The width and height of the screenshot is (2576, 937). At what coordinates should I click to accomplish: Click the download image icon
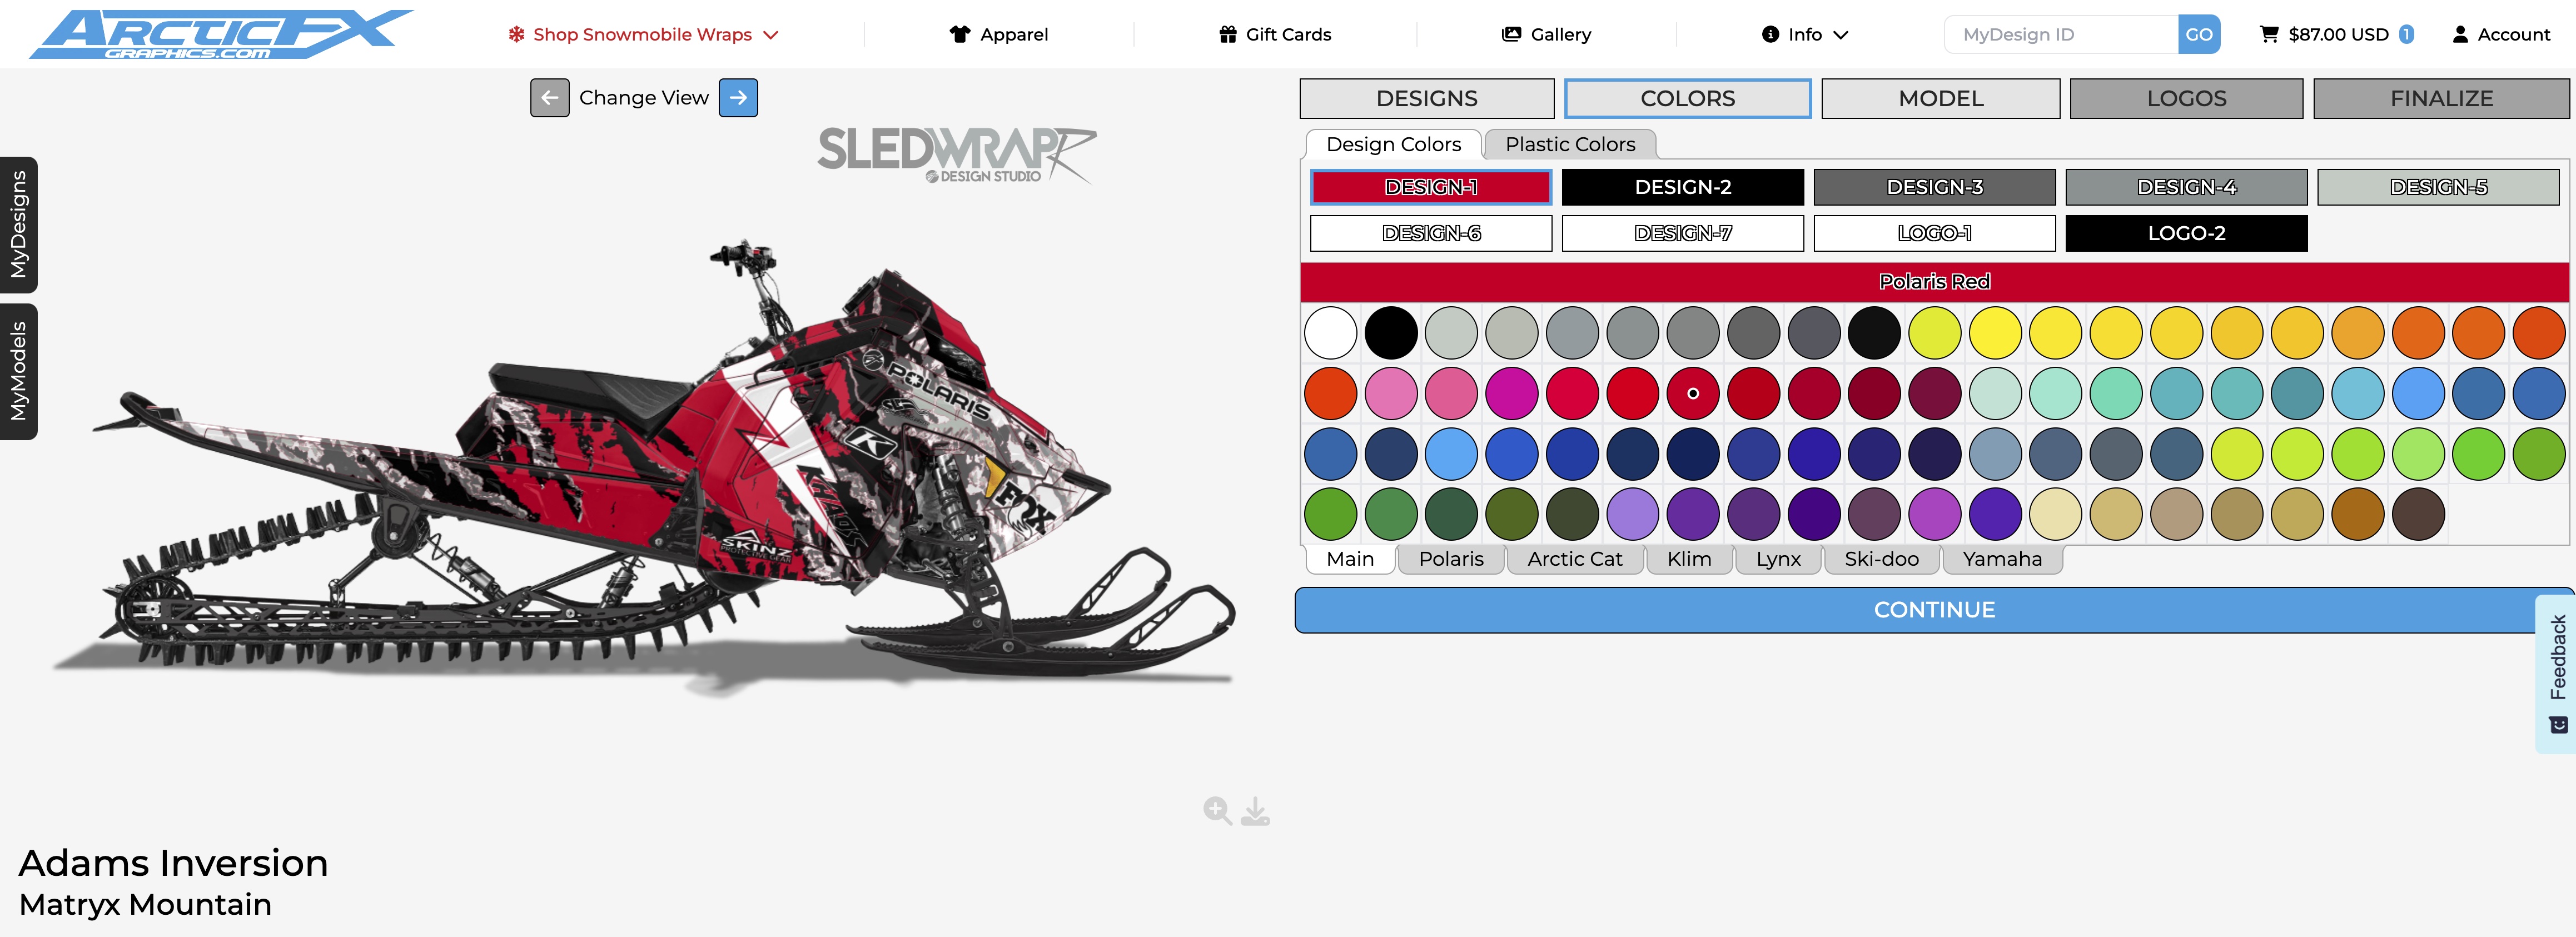[1255, 811]
